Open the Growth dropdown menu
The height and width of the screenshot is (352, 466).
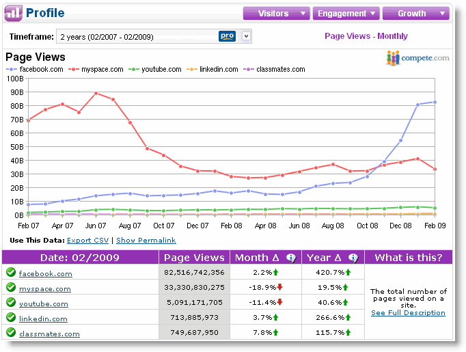point(415,14)
